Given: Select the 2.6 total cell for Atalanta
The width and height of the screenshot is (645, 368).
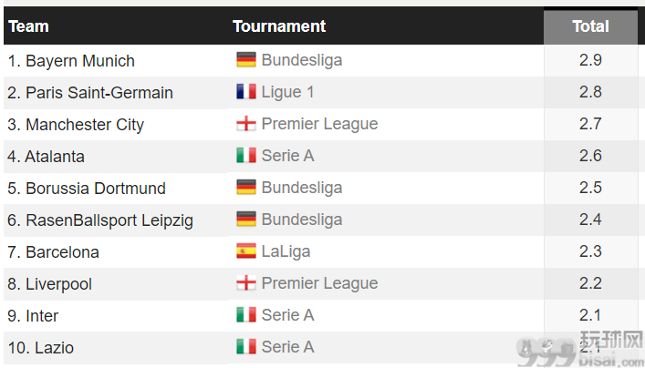Looking at the screenshot, I should pyautogui.click(x=590, y=156).
